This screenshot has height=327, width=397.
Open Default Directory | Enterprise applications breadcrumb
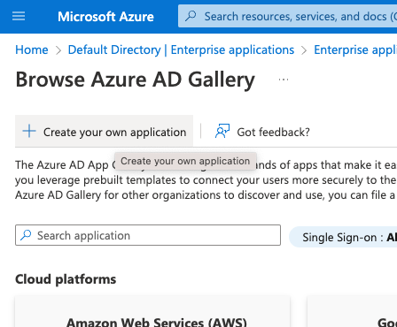(x=181, y=49)
